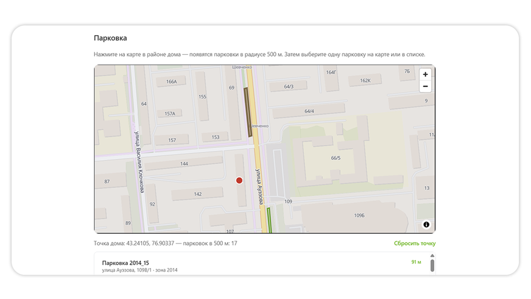Click the улица Василия Клочкова street label
531x299 pixels.
pyautogui.click(x=139, y=162)
